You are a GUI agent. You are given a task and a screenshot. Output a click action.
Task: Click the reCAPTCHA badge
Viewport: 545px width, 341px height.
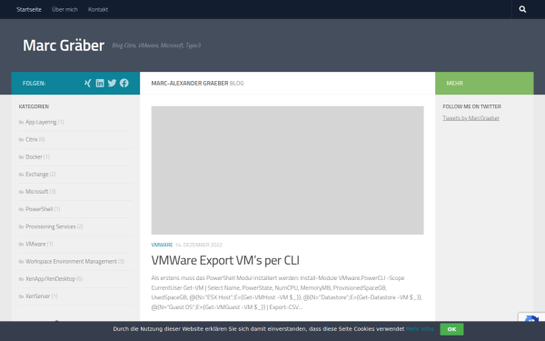pyautogui.click(x=531, y=317)
